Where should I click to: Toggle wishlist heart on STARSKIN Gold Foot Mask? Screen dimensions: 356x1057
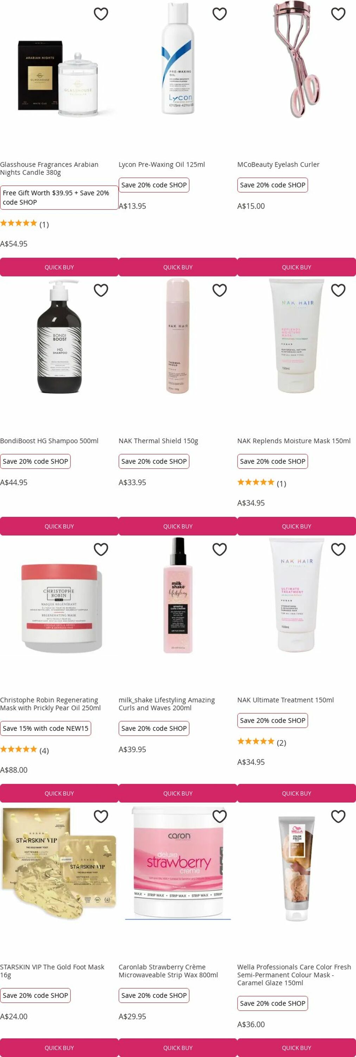click(101, 816)
